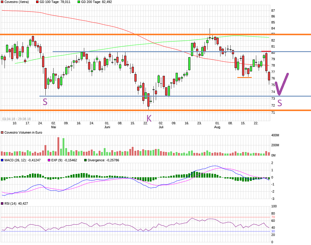
Task: Click the short red line near 80 at right
Action: pos(266,51)
